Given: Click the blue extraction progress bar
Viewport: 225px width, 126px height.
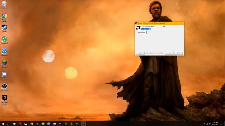Looking at the screenshot, I should point(146,29).
